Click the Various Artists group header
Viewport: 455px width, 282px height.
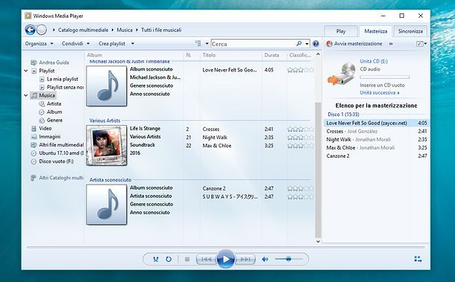pyautogui.click(x=104, y=121)
